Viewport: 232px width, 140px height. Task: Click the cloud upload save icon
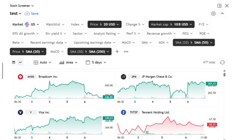pyautogui.click(x=27, y=13)
